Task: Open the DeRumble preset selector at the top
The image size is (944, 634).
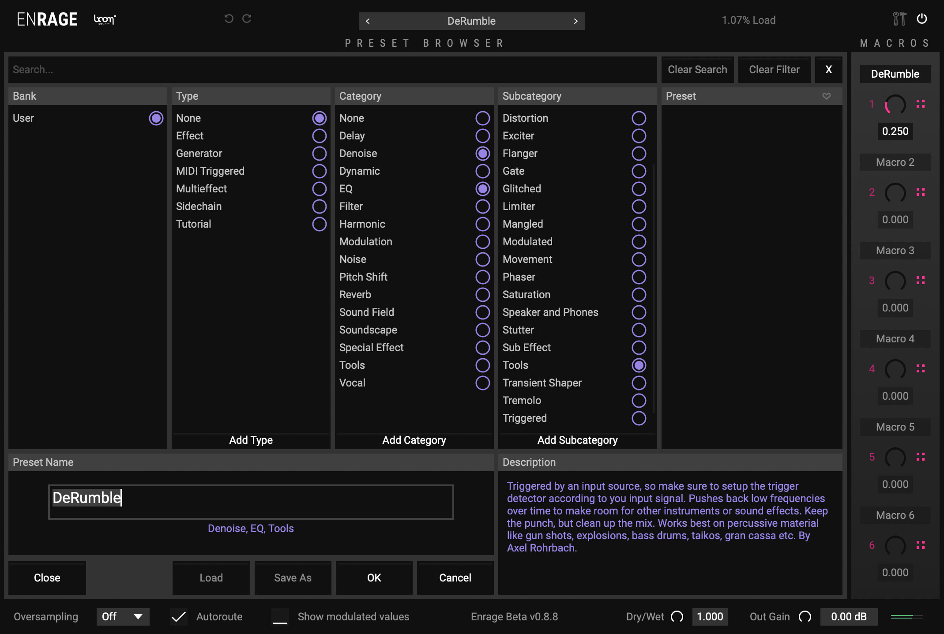Action: pyautogui.click(x=471, y=21)
